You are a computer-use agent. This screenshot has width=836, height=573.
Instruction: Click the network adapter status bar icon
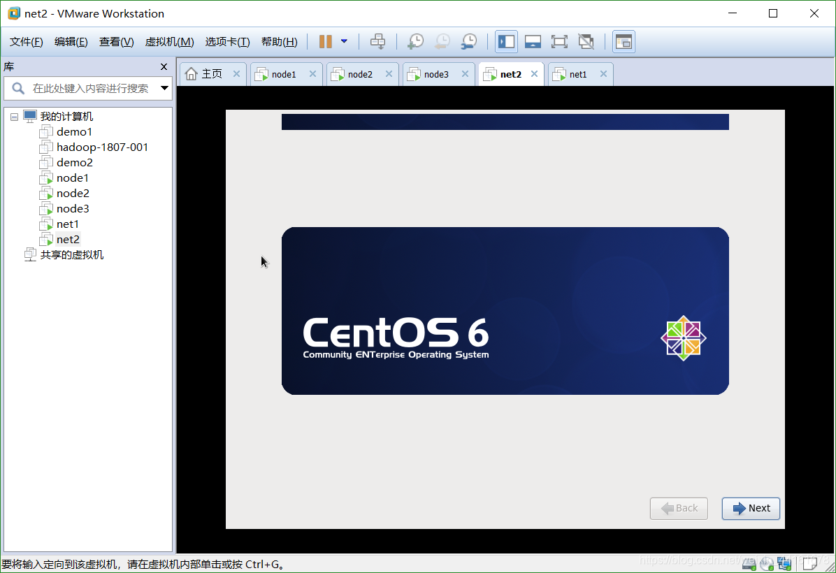pyautogui.click(x=784, y=563)
